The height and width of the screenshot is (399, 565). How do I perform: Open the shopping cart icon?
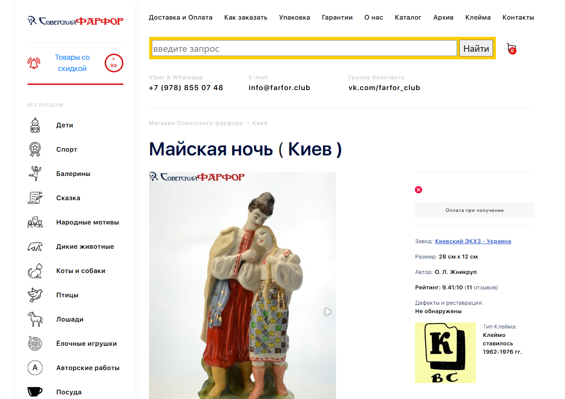511,48
